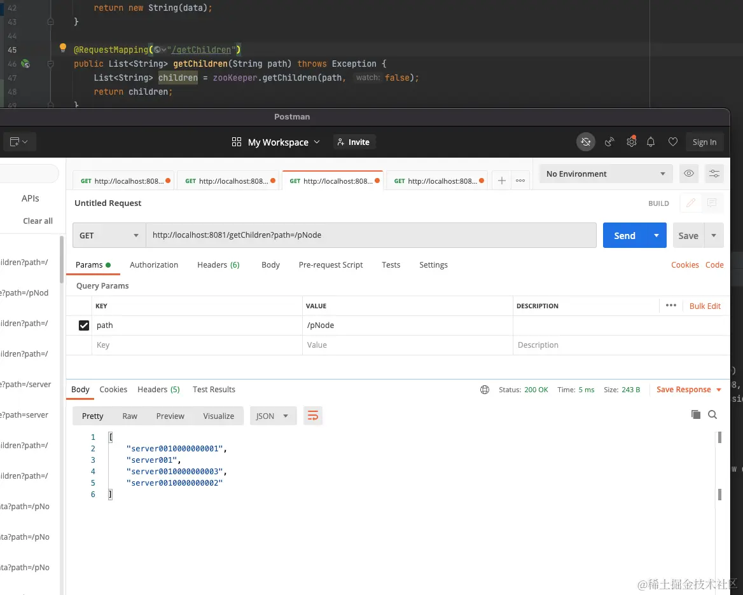Switch response view to Preview
This screenshot has height=595, width=743.
point(170,416)
